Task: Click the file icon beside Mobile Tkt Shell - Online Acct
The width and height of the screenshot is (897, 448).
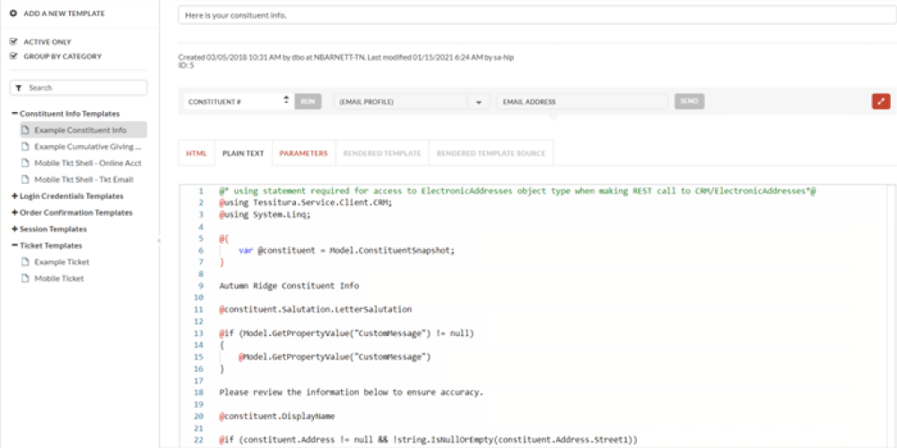Action: (x=26, y=163)
